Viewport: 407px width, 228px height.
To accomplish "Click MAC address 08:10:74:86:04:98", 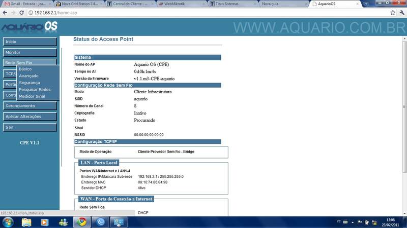I will [x=153, y=182].
